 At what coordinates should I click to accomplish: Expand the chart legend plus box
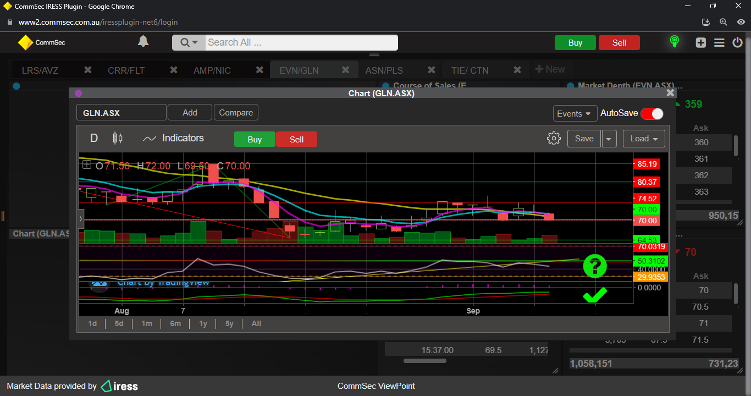point(87,164)
